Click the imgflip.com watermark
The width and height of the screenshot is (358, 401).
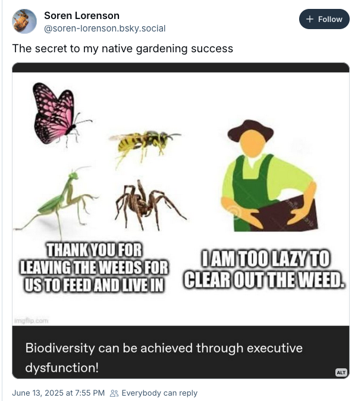click(31, 320)
